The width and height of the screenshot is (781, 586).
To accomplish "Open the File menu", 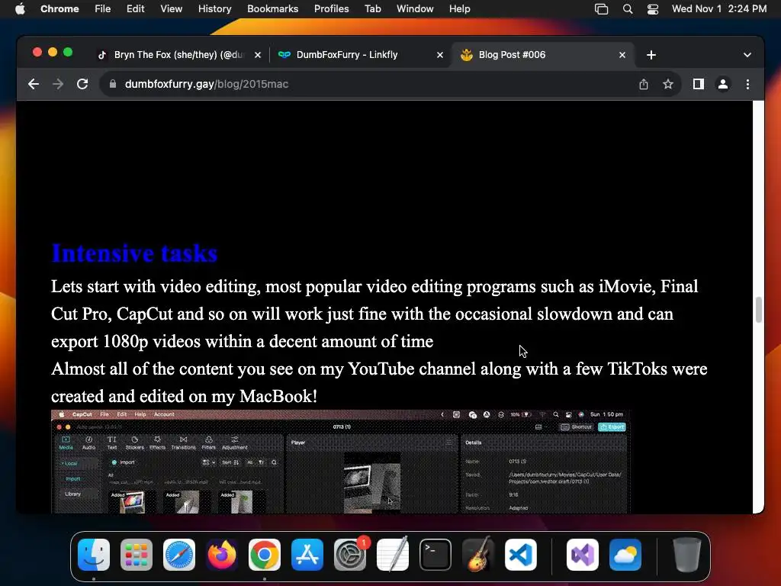I will click(x=103, y=9).
